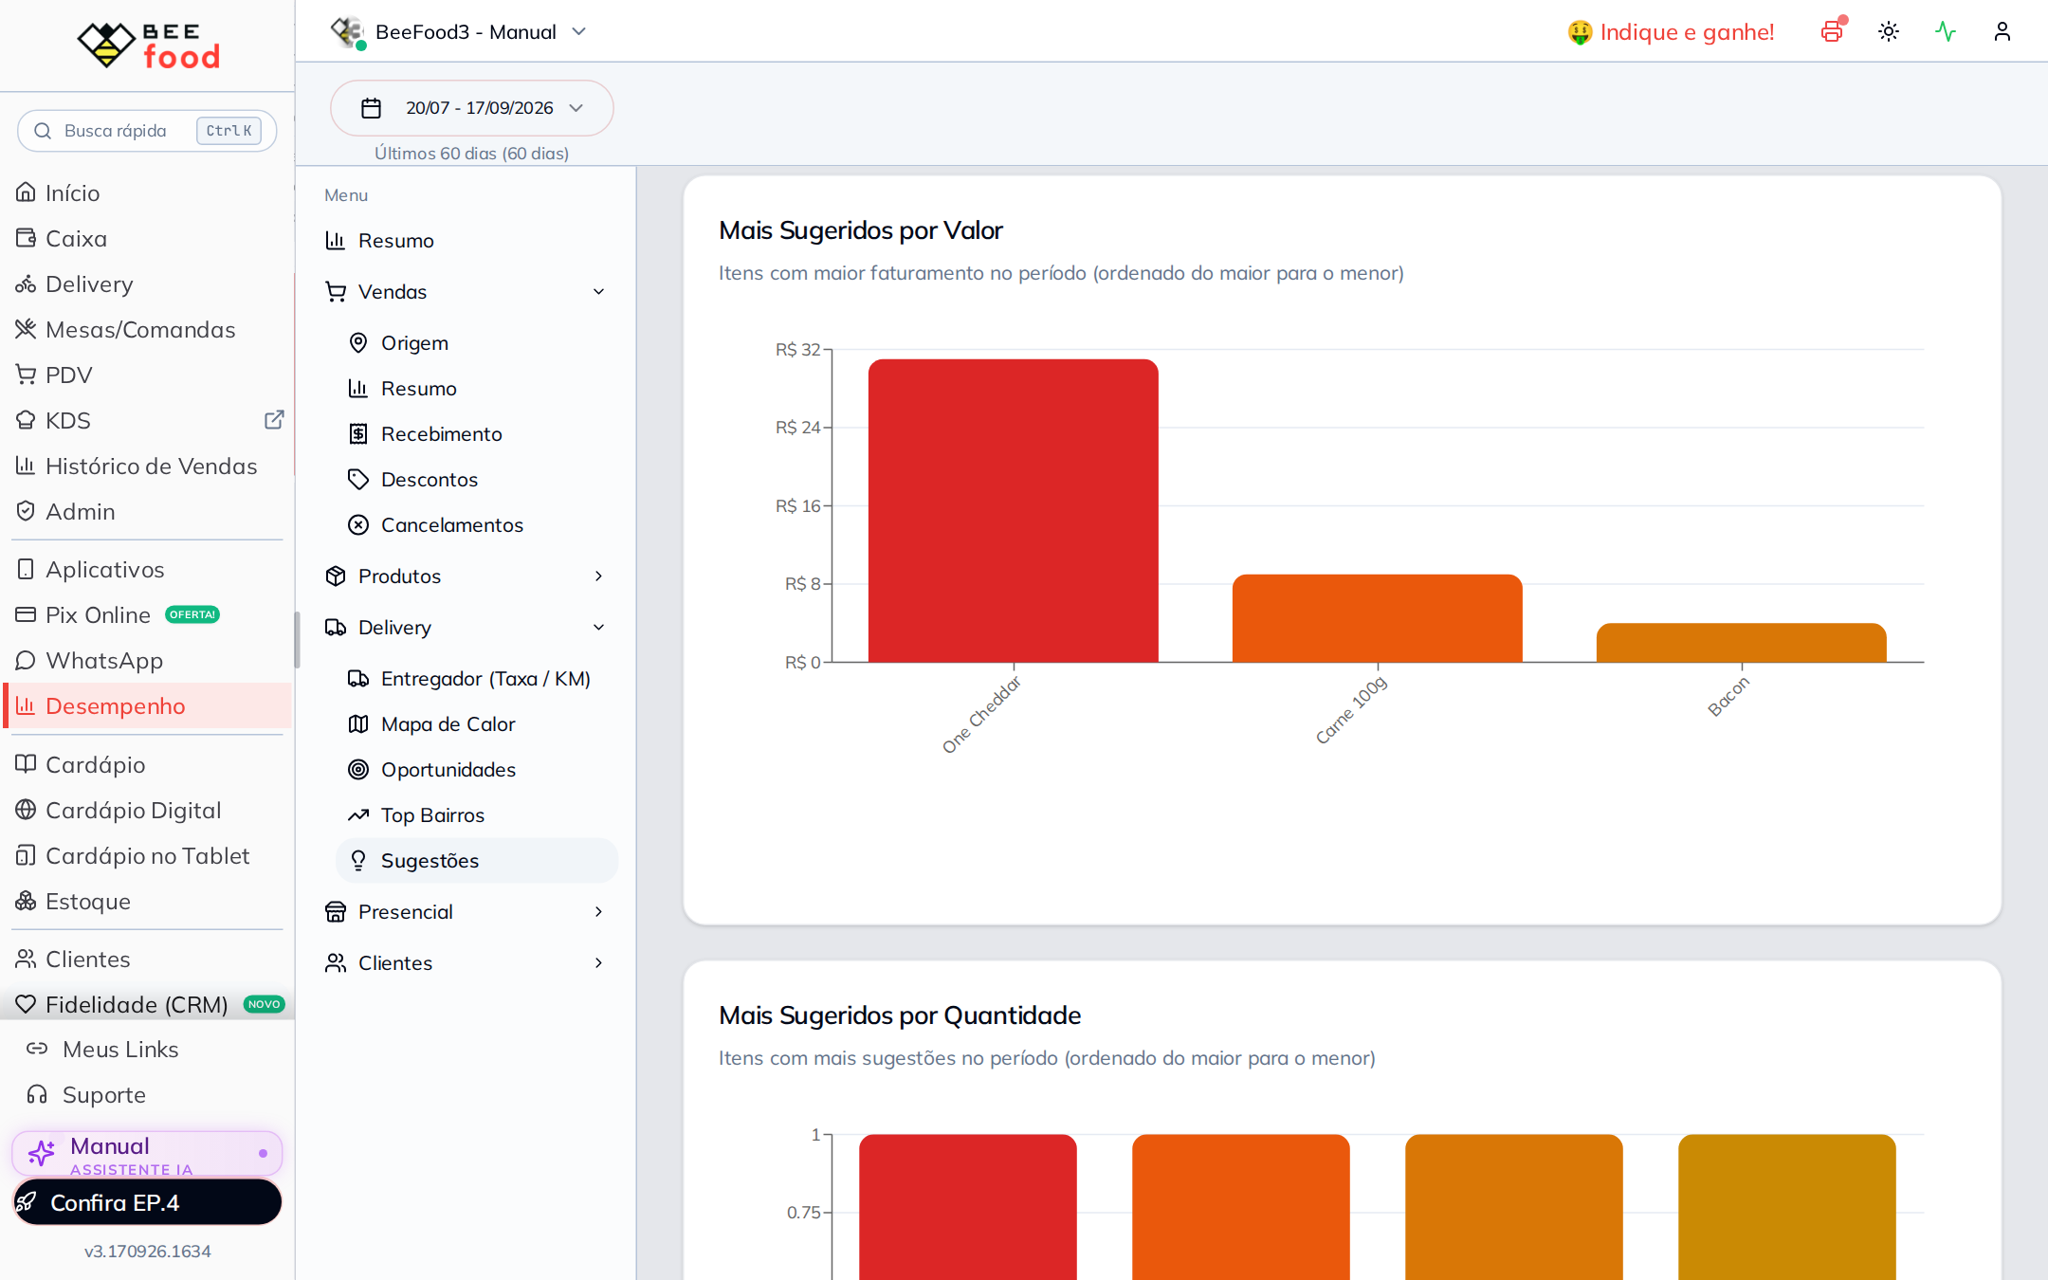
Task: Collapse the Vendas submenu
Action: (466, 291)
